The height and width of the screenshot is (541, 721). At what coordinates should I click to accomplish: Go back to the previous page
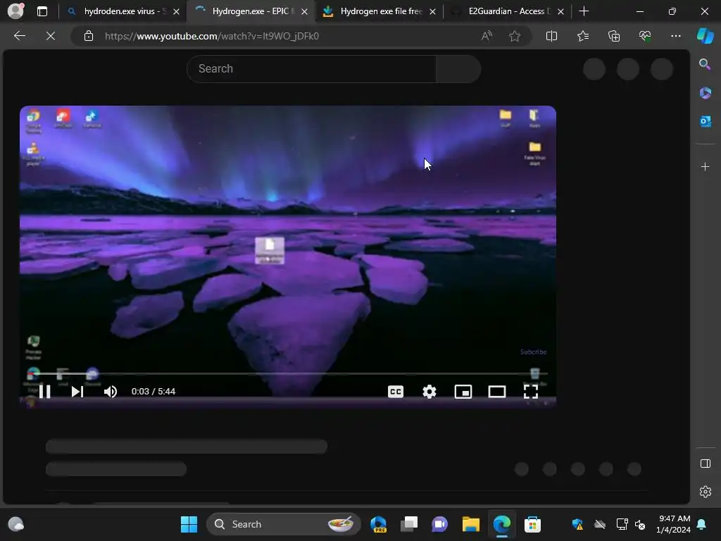[19, 36]
